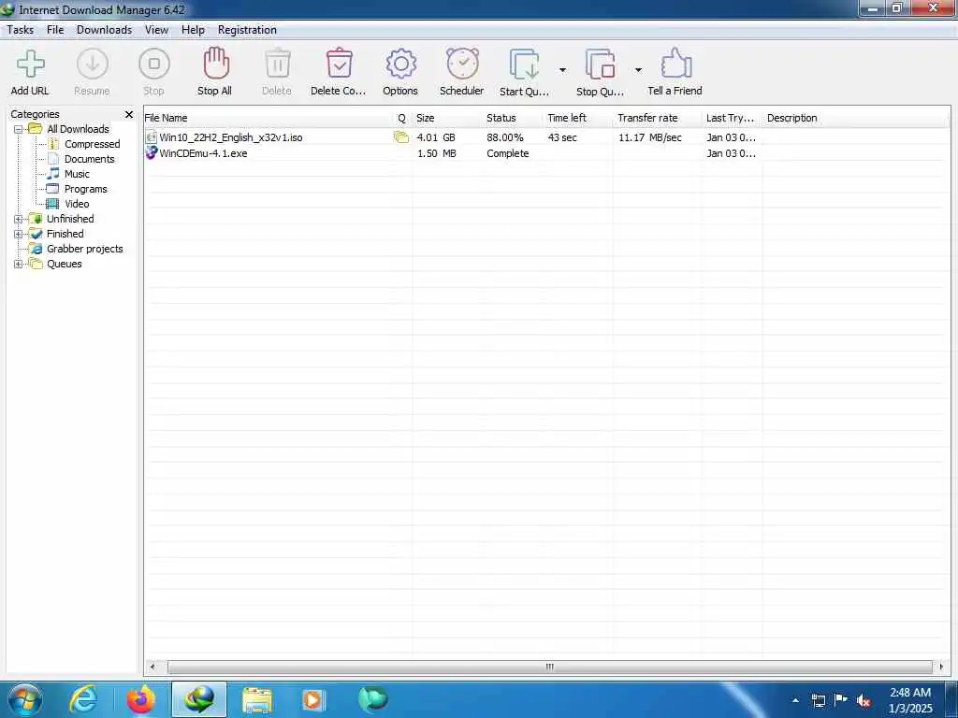Select the Video category
The height and width of the screenshot is (718, 958).
point(77,204)
